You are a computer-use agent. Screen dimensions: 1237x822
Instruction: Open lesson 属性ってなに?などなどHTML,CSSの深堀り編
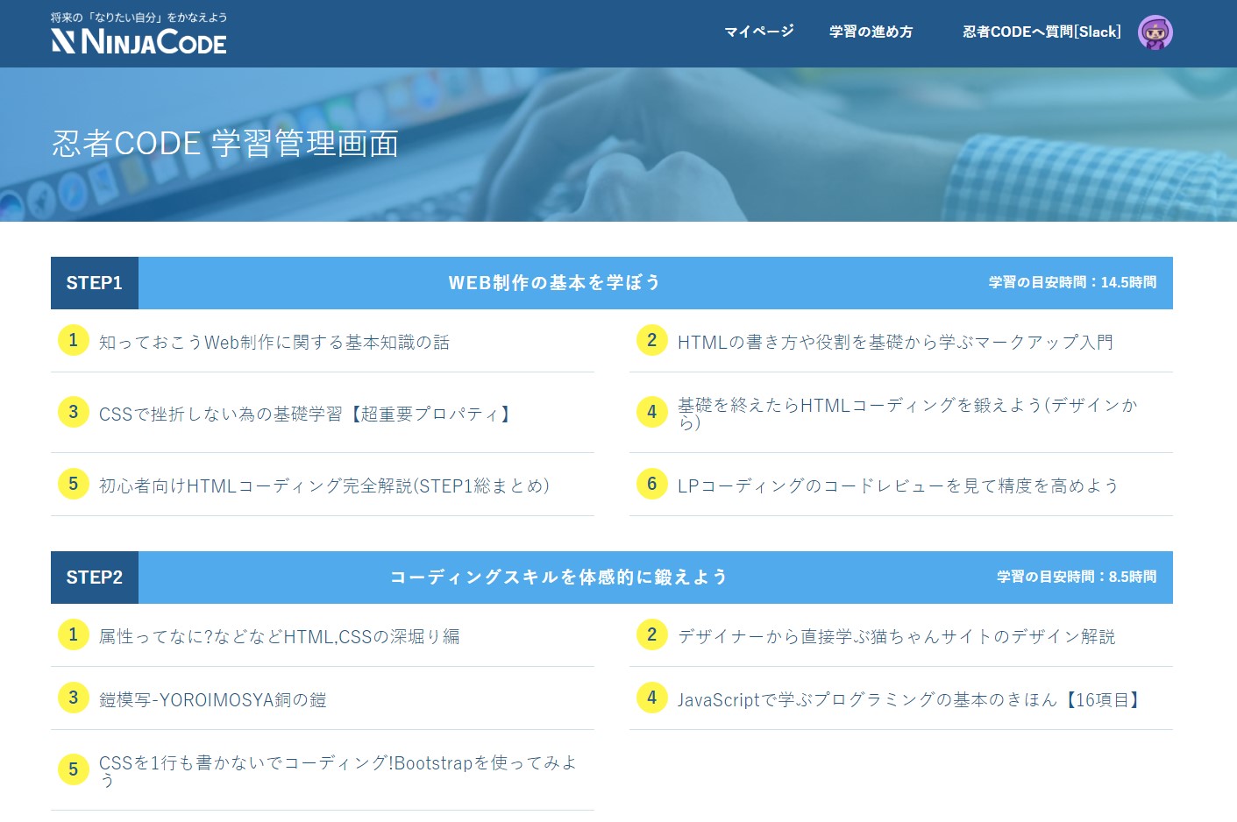(x=280, y=636)
